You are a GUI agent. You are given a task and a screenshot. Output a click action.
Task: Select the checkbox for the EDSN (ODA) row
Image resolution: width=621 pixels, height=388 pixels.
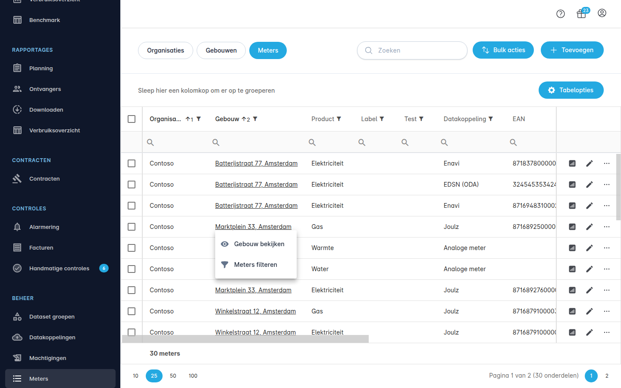point(132,185)
